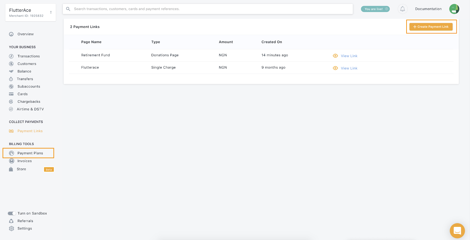
Task: Navigate to Balance
Action: click(x=24, y=71)
